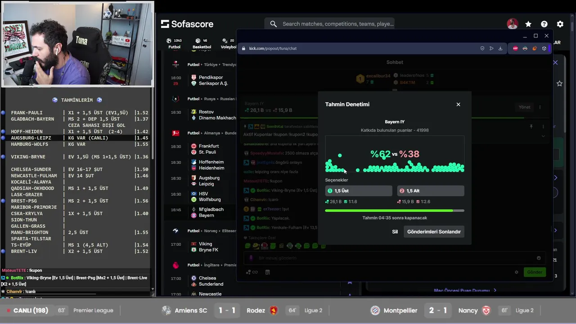Click the shield icon in popout address bar
Screen dimensions: 576x324
coord(482,48)
